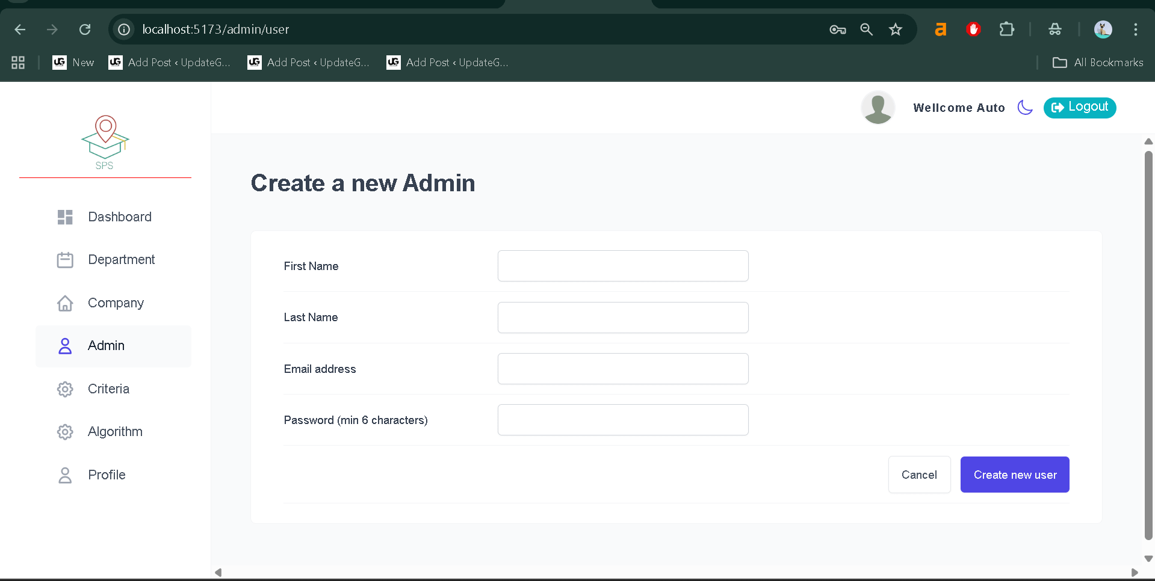Click the vertical page scrollbar
Screen dimensions: 1155x581
(x=1148, y=346)
